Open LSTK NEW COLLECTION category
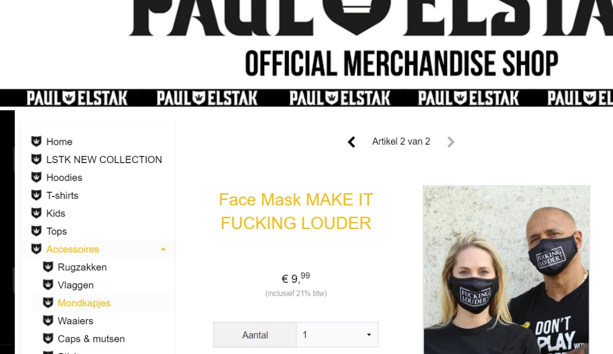 coord(104,159)
